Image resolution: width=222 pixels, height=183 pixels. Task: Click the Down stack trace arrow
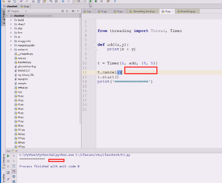pos(14,161)
